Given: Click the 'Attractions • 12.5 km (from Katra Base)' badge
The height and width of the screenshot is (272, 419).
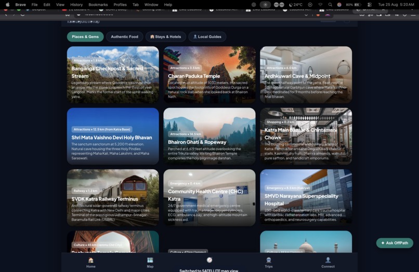Looking at the screenshot, I should click(x=102, y=129).
